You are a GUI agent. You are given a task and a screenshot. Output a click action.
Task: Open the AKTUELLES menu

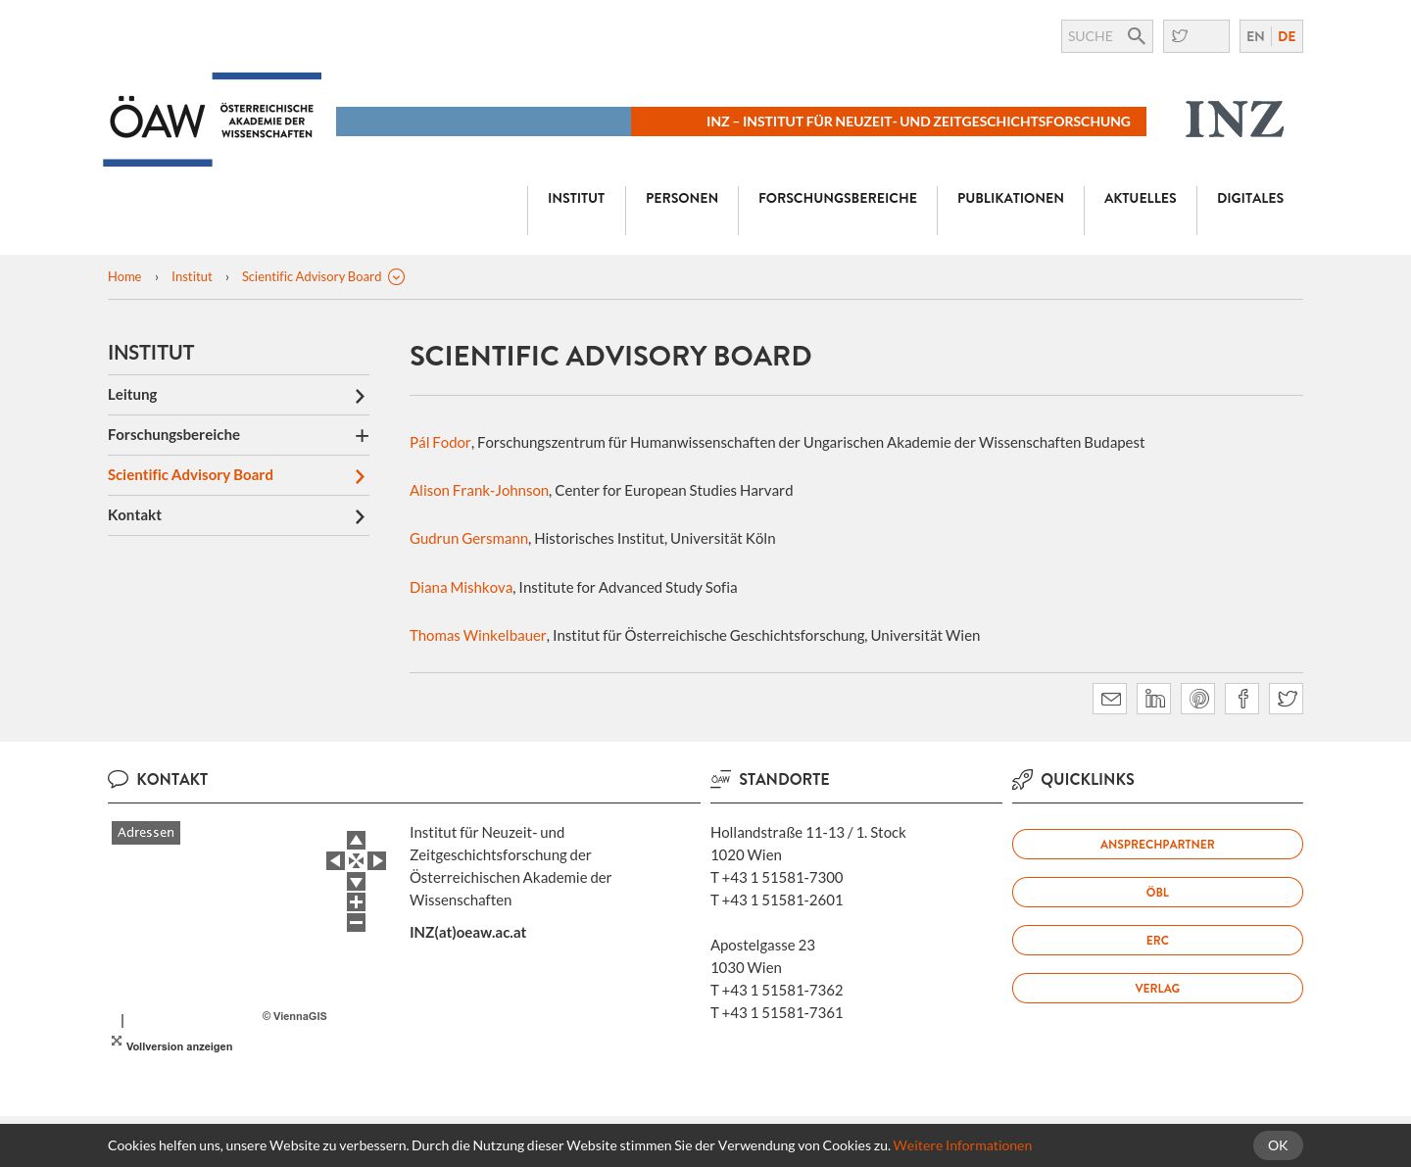tap(1141, 198)
